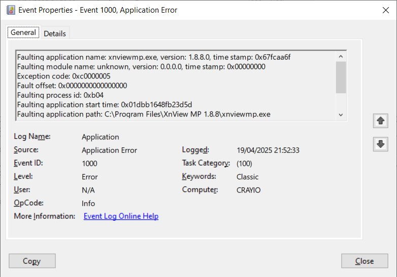Click the Faulting application name line
Screen dimensions: 397x277
tap(154, 57)
